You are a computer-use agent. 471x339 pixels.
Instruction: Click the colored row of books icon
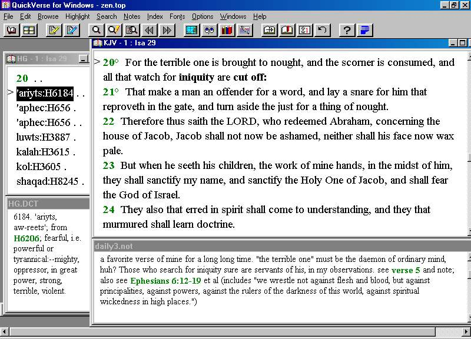[x=227, y=30]
